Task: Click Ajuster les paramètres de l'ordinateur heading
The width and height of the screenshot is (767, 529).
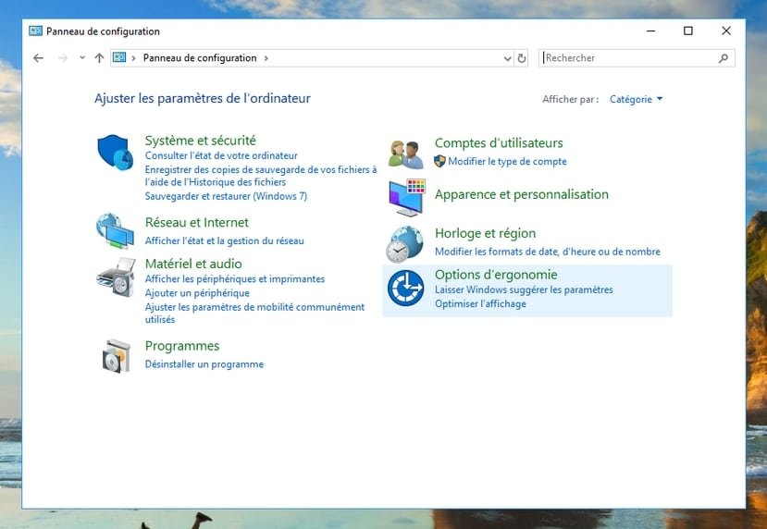Action: point(203,98)
